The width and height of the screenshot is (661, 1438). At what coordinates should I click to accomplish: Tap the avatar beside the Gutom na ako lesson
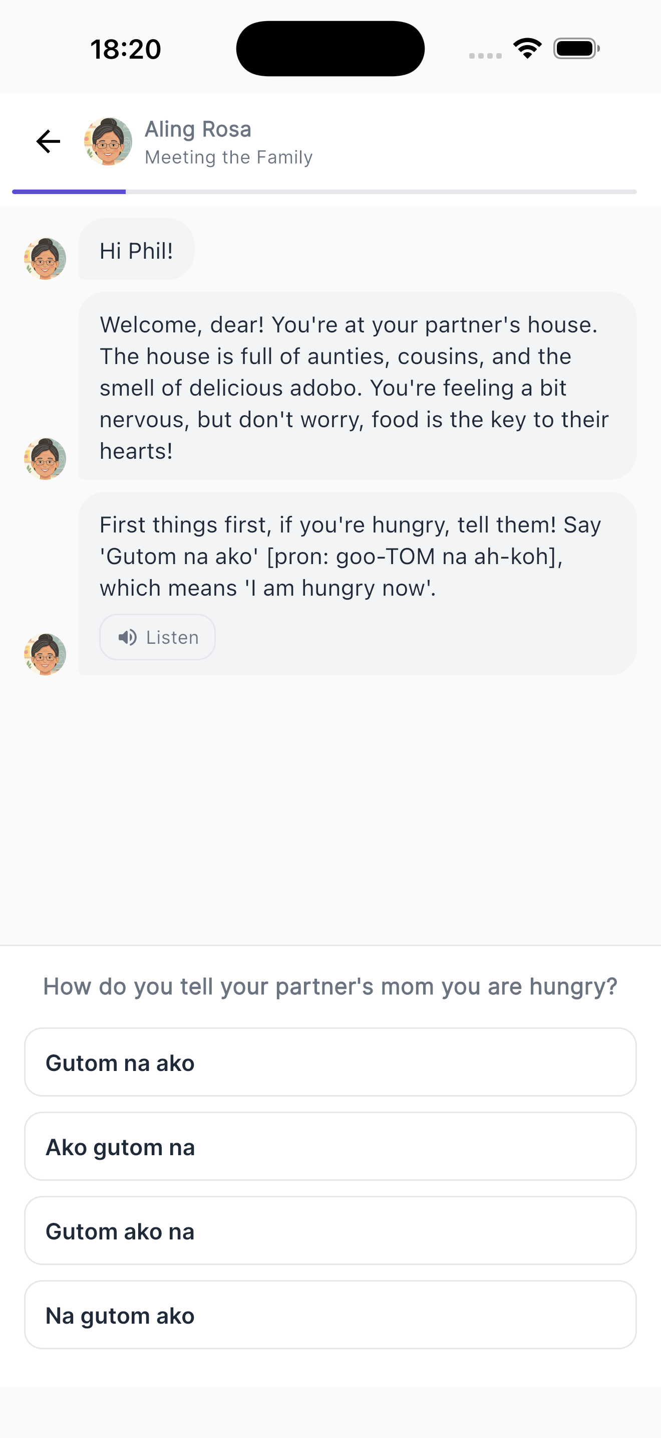(45, 654)
